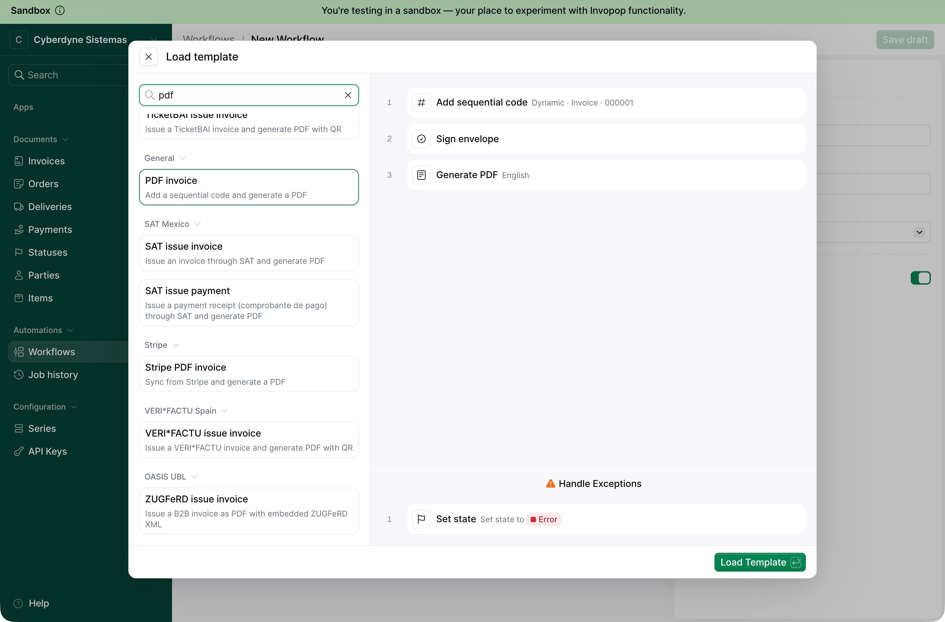945x622 pixels.
Task: Click the Sandbox info icon
Action: 59,11
